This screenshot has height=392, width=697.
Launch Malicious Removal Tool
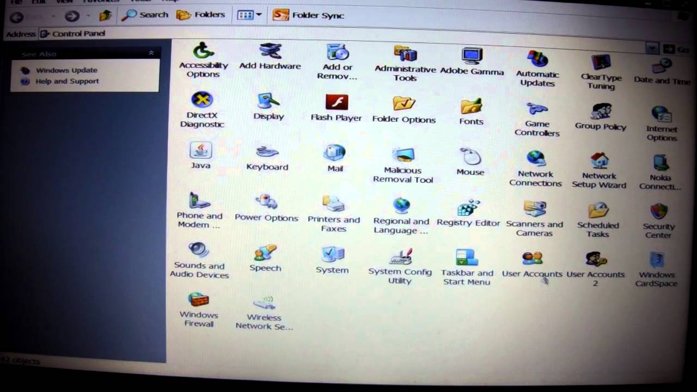click(x=403, y=166)
